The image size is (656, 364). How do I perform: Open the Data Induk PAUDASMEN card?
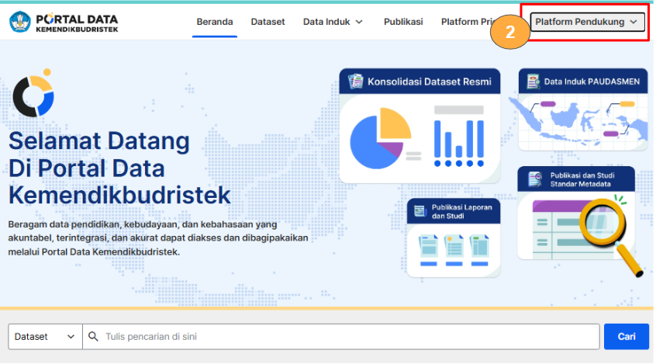click(x=583, y=109)
